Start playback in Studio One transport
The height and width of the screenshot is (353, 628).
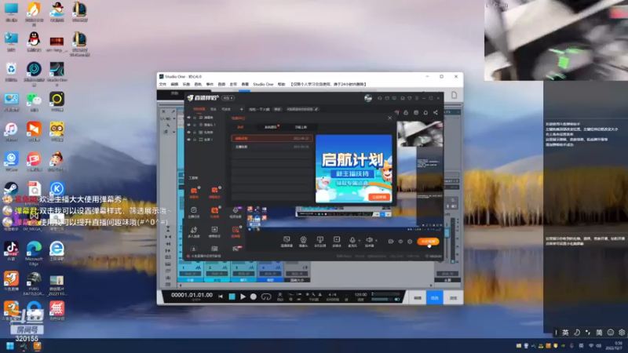(x=243, y=297)
